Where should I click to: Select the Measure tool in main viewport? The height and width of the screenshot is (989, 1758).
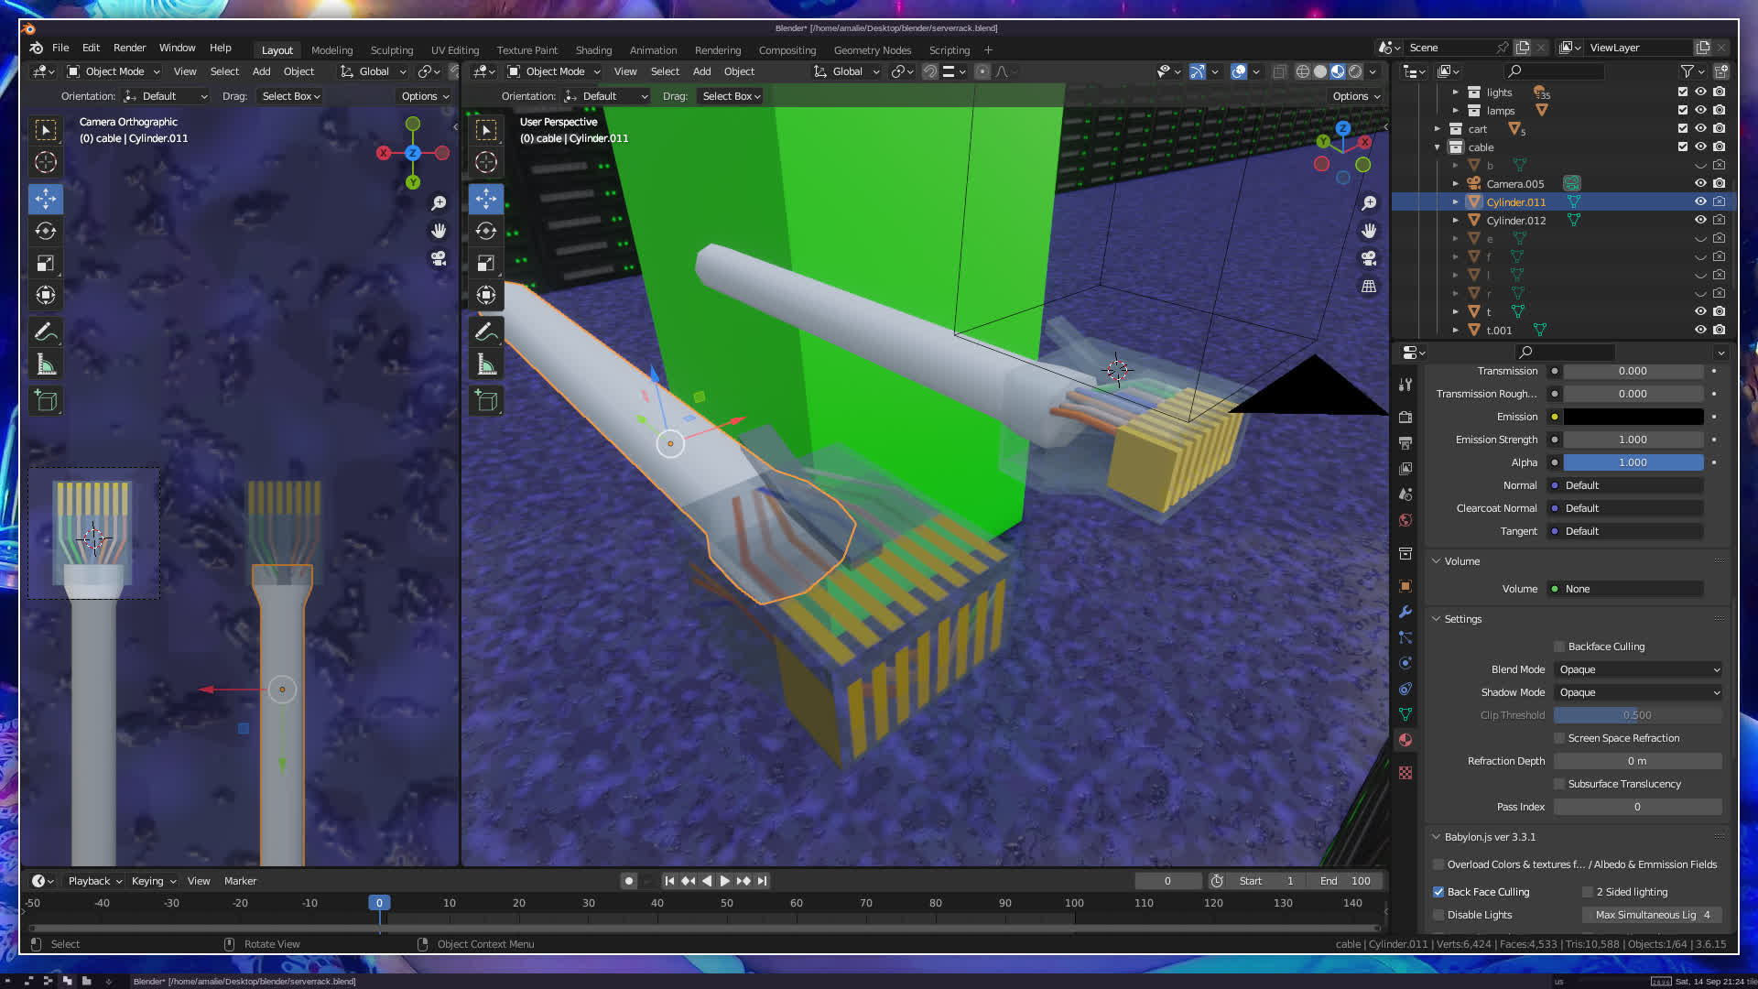click(486, 365)
